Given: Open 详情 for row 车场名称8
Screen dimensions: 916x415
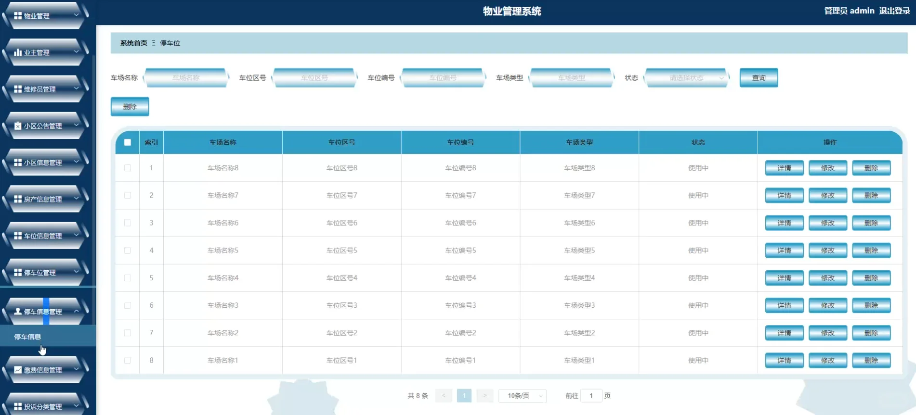Looking at the screenshot, I should pos(784,168).
